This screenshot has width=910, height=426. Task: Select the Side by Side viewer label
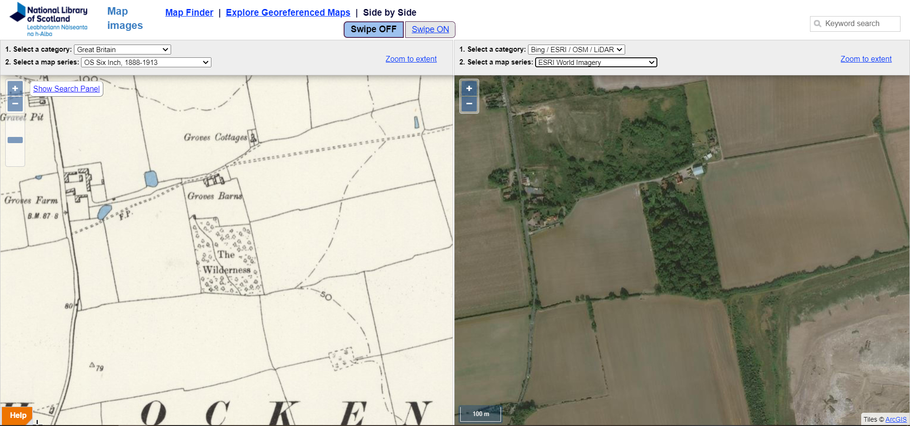click(x=390, y=13)
